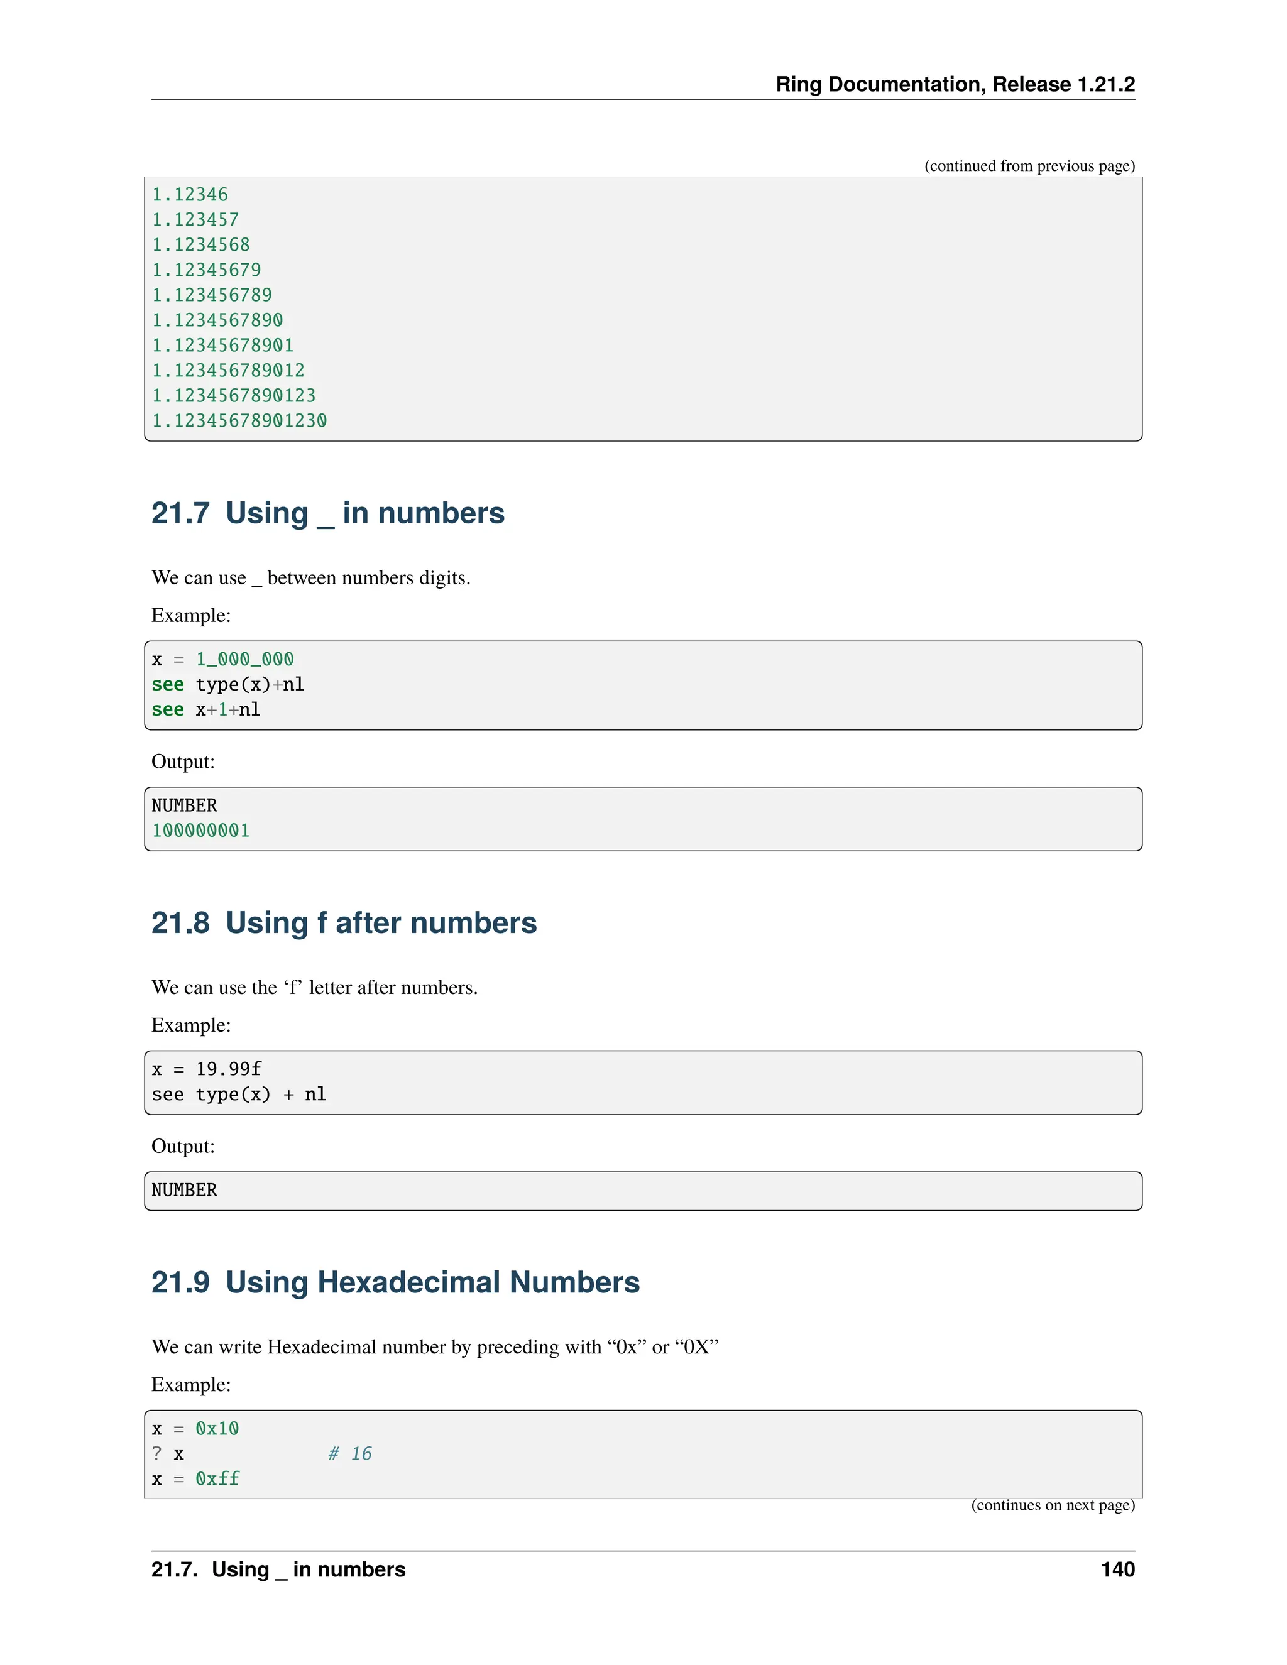The height and width of the screenshot is (1665, 1287).
Task: Click the code line x = 0x10
Action: (x=195, y=1429)
